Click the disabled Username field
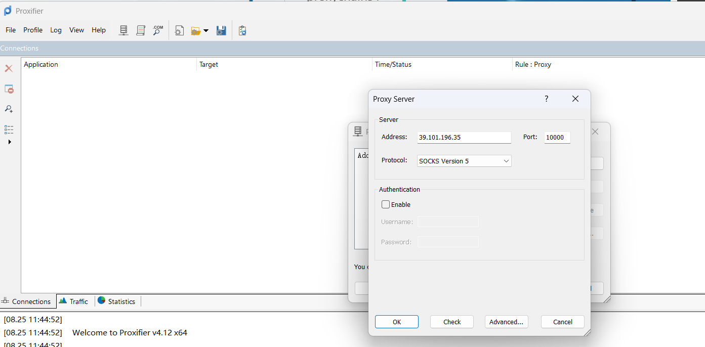The image size is (705, 347). [x=448, y=222]
